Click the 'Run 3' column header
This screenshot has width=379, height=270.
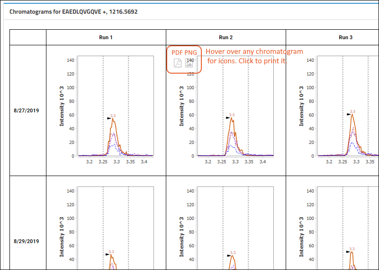click(346, 37)
